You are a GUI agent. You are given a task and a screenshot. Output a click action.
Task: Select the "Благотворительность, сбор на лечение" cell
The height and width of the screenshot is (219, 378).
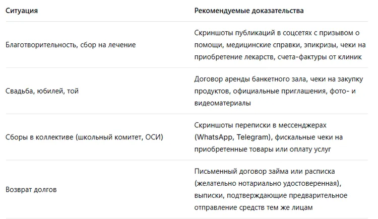click(x=71, y=45)
